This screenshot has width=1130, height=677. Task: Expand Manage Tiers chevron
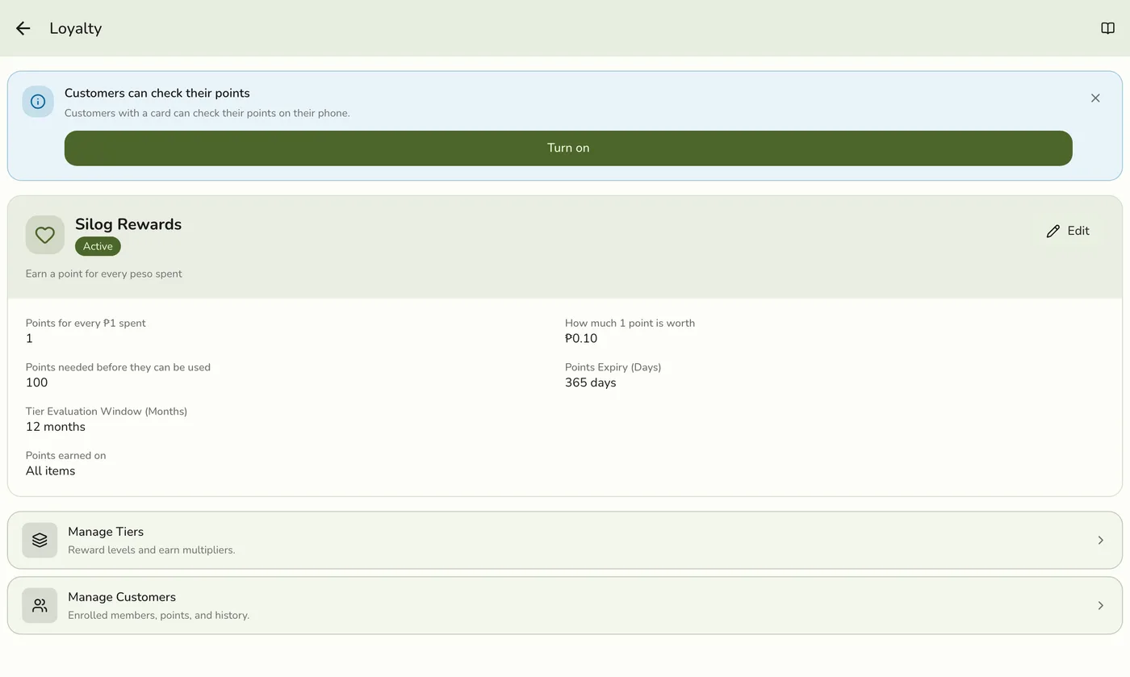[1100, 541]
